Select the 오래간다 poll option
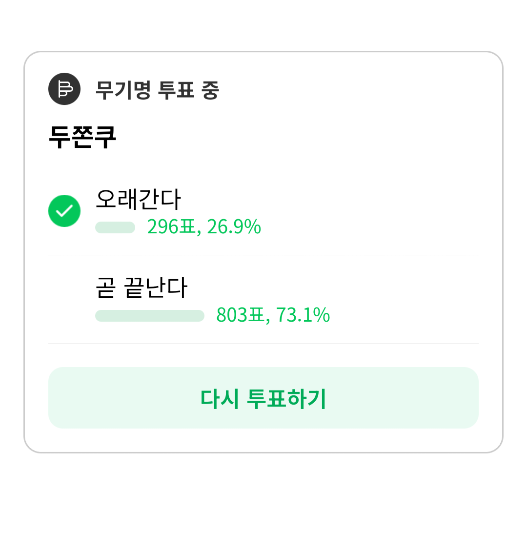 coord(139,199)
